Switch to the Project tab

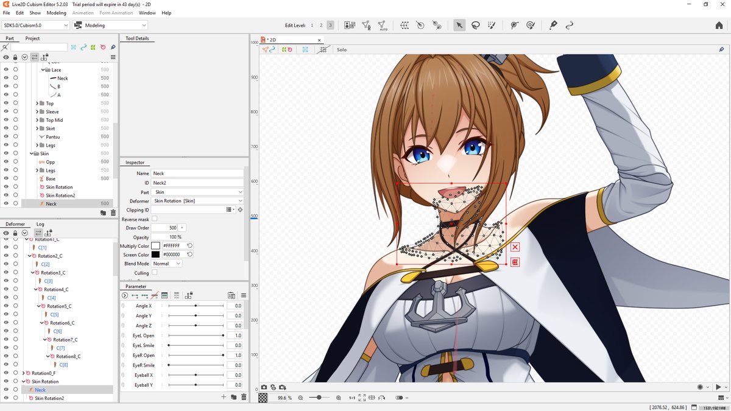click(32, 38)
